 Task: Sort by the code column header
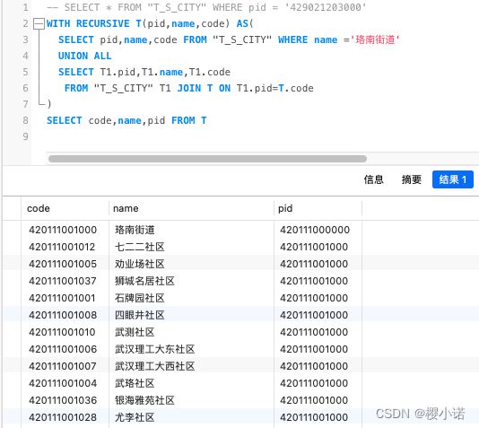(39, 208)
